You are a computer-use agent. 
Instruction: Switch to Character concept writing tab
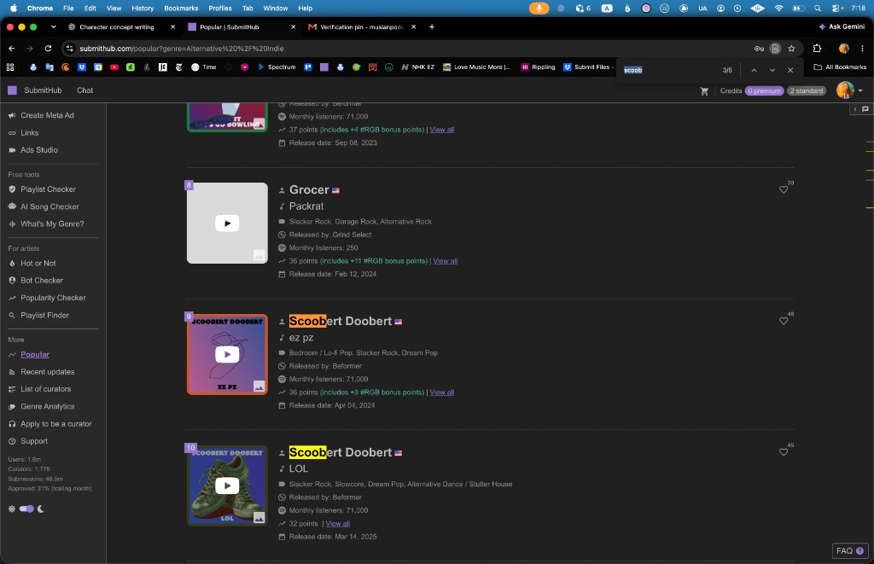tap(118, 26)
